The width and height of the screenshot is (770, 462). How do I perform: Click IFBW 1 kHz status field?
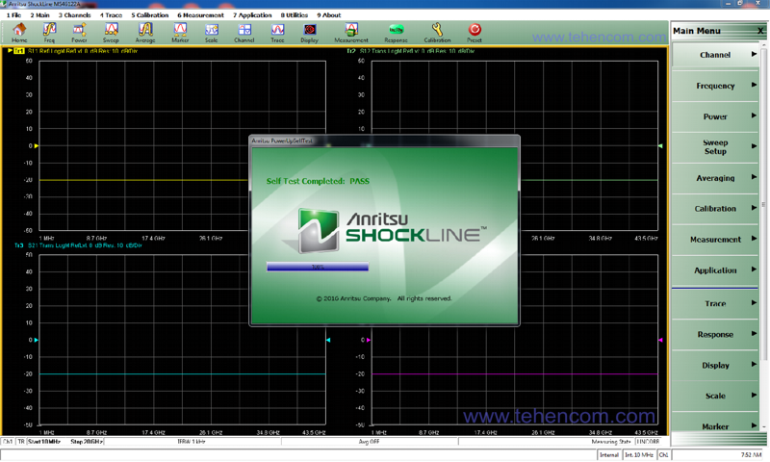coord(192,442)
